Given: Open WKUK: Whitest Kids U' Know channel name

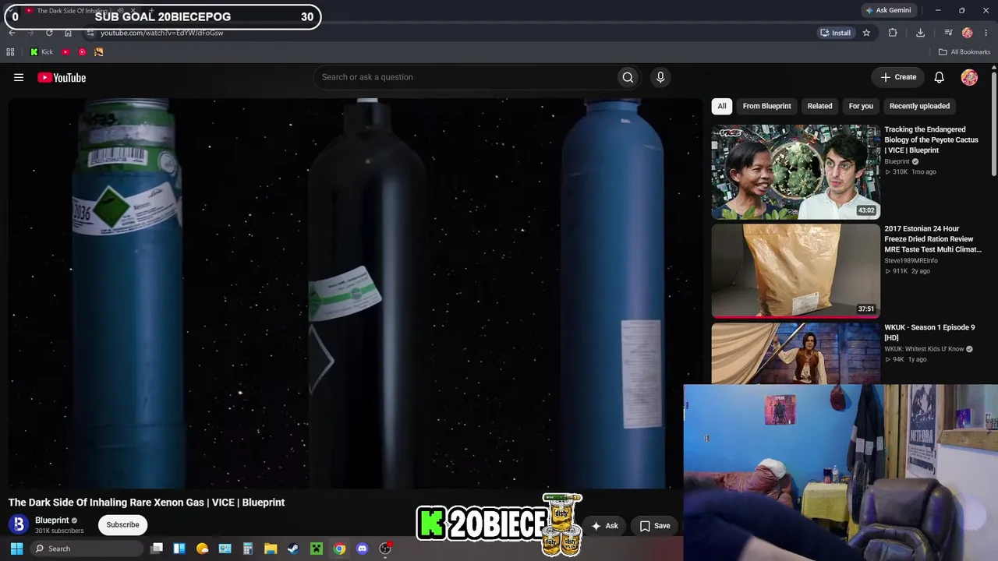Looking at the screenshot, I should 924,349.
